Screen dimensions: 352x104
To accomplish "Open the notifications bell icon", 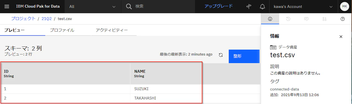I will point(262,6).
